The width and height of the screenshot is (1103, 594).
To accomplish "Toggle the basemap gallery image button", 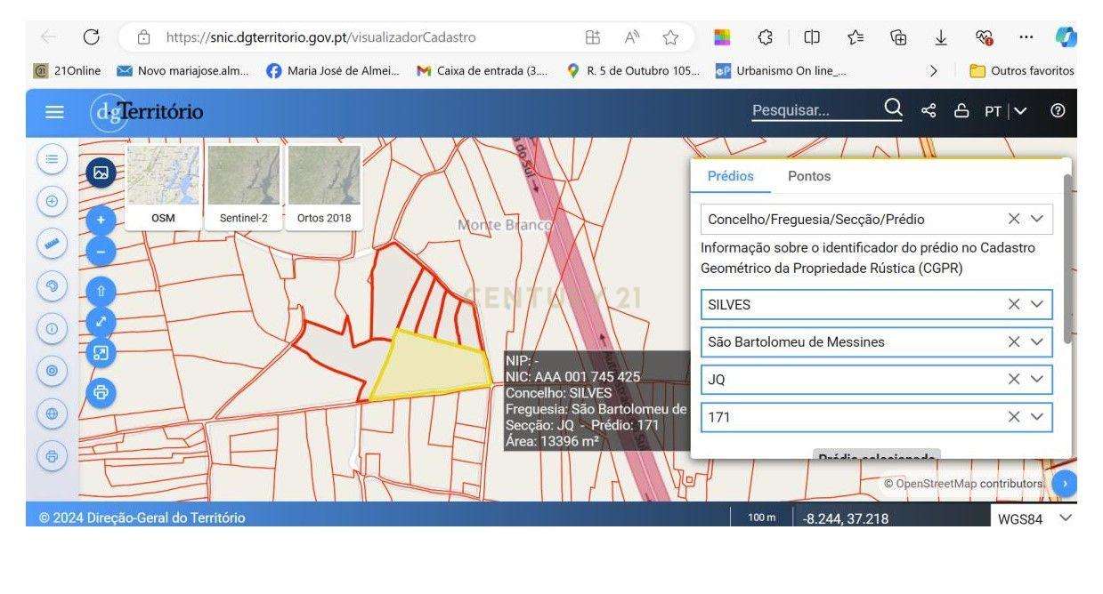I will pos(101,173).
